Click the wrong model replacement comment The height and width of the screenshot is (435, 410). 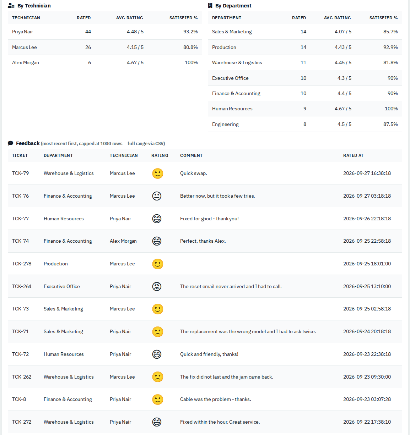248,331
